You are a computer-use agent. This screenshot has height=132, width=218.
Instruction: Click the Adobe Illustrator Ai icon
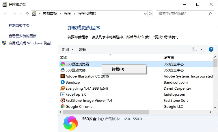tap(63, 76)
